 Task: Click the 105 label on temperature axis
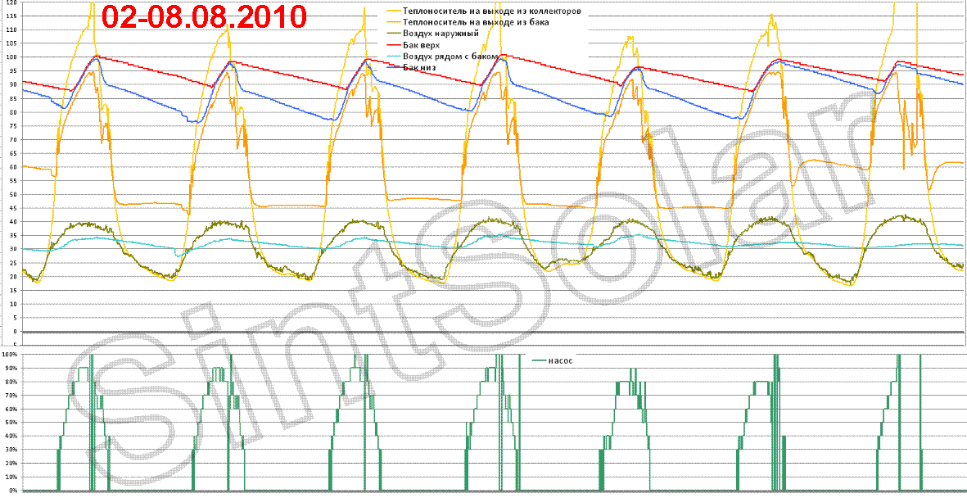tap(11, 43)
